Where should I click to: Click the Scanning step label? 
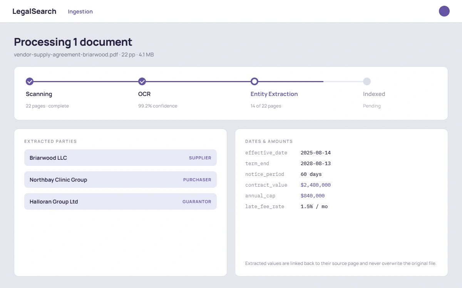tap(39, 94)
